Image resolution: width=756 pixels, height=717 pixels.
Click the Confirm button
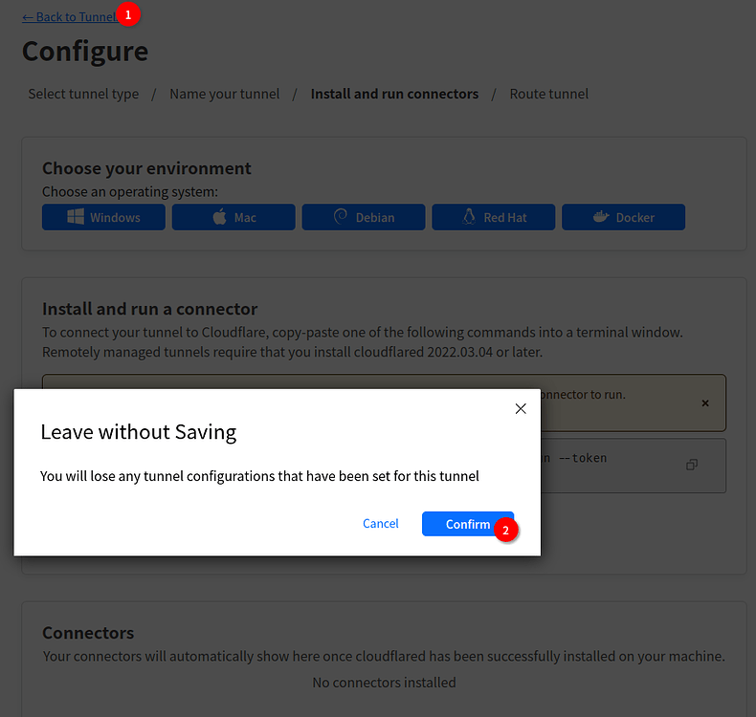467,524
